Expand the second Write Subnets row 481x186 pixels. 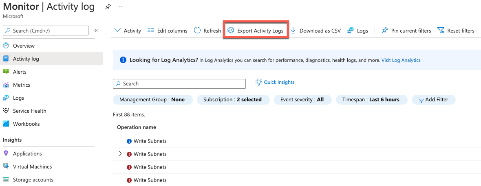tap(120, 154)
